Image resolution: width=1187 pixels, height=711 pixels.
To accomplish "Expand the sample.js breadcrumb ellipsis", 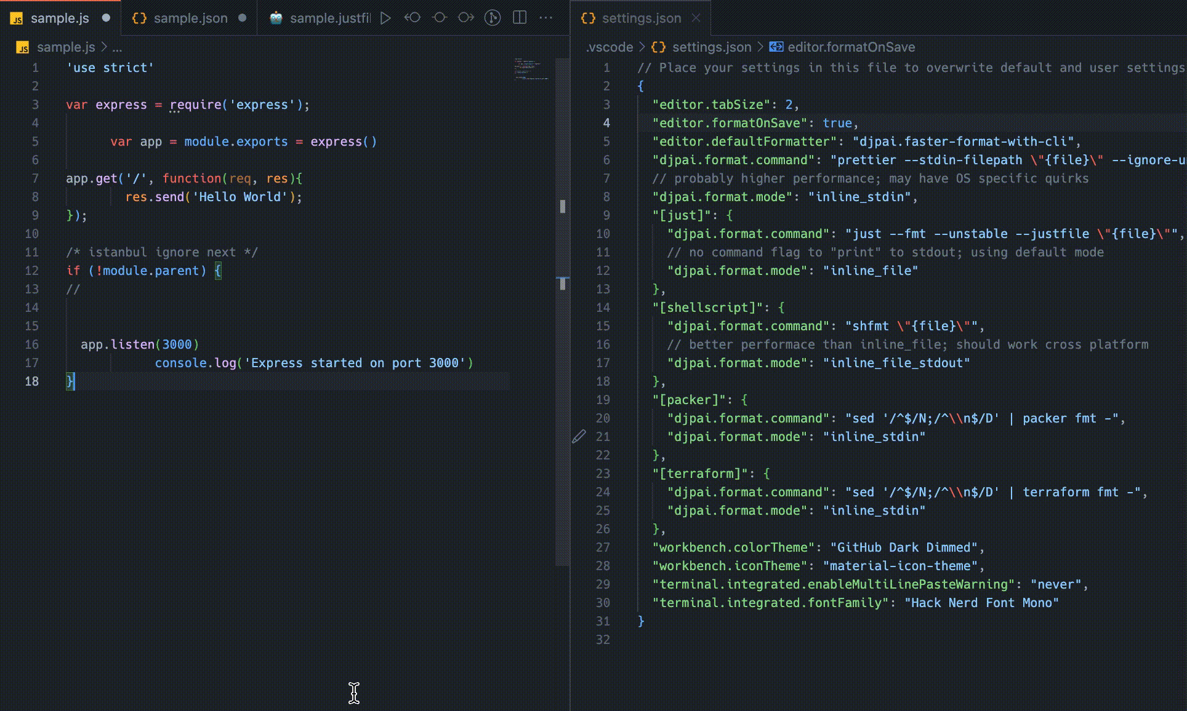I will [x=117, y=47].
